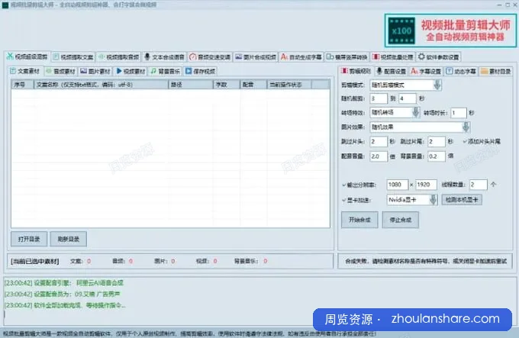Click the output height field 1920
Image resolution: width=519 pixels, height=338 pixels.
(426, 185)
